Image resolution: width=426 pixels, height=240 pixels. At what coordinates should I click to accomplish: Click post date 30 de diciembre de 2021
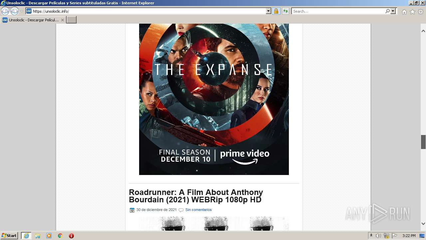click(156, 210)
